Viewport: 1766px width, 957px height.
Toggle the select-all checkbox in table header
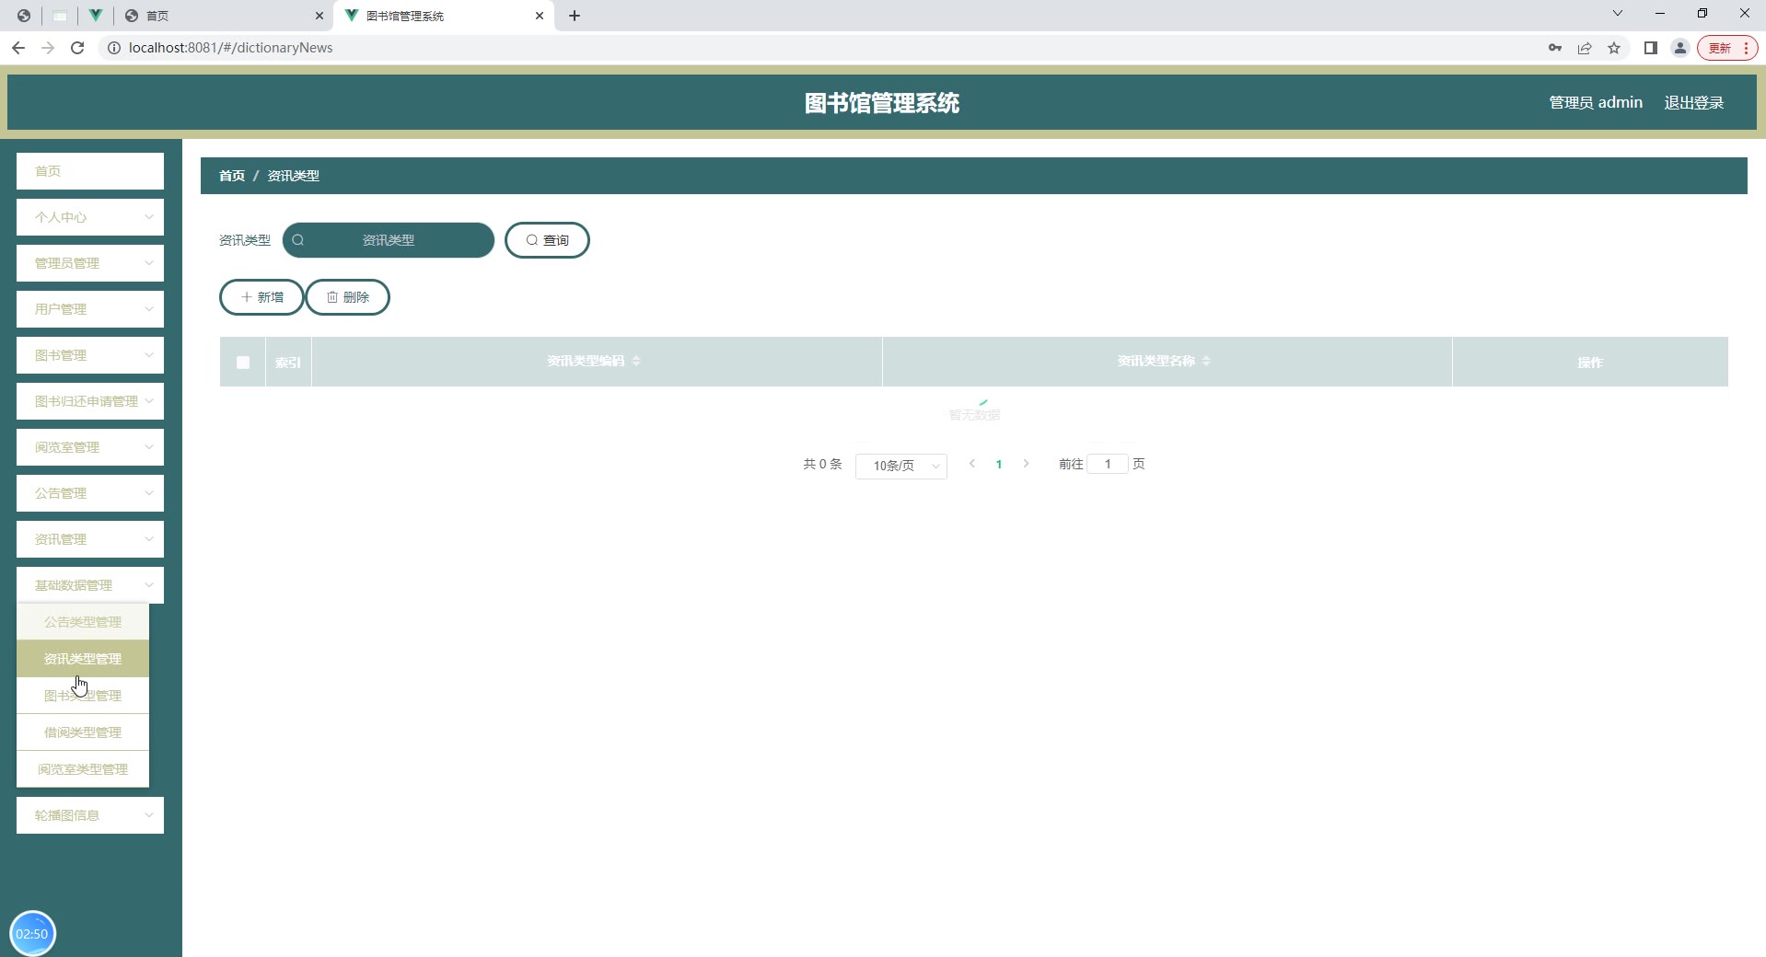point(243,363)
